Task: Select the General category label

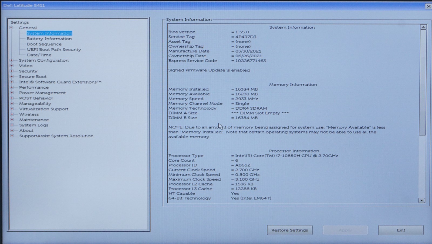Action: click(28, 28)
